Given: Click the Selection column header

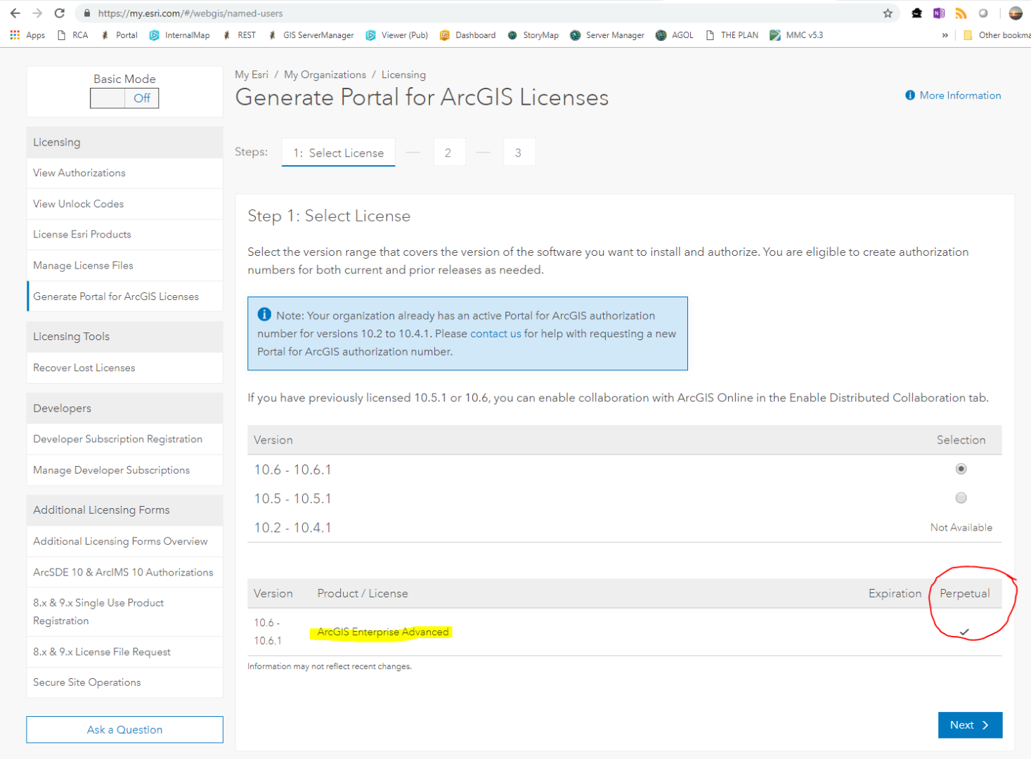Looking at the screenshot, I should coord(961,440).
